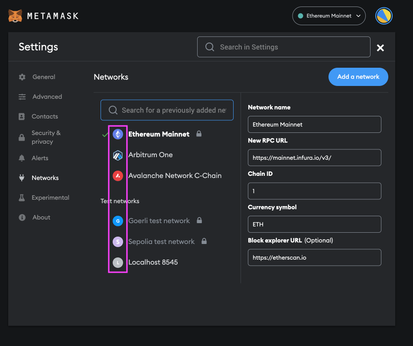The width and height of the screenshot is (413, 346).
Task: Click inside the New RPC URL field
Action: click(314, 158)
